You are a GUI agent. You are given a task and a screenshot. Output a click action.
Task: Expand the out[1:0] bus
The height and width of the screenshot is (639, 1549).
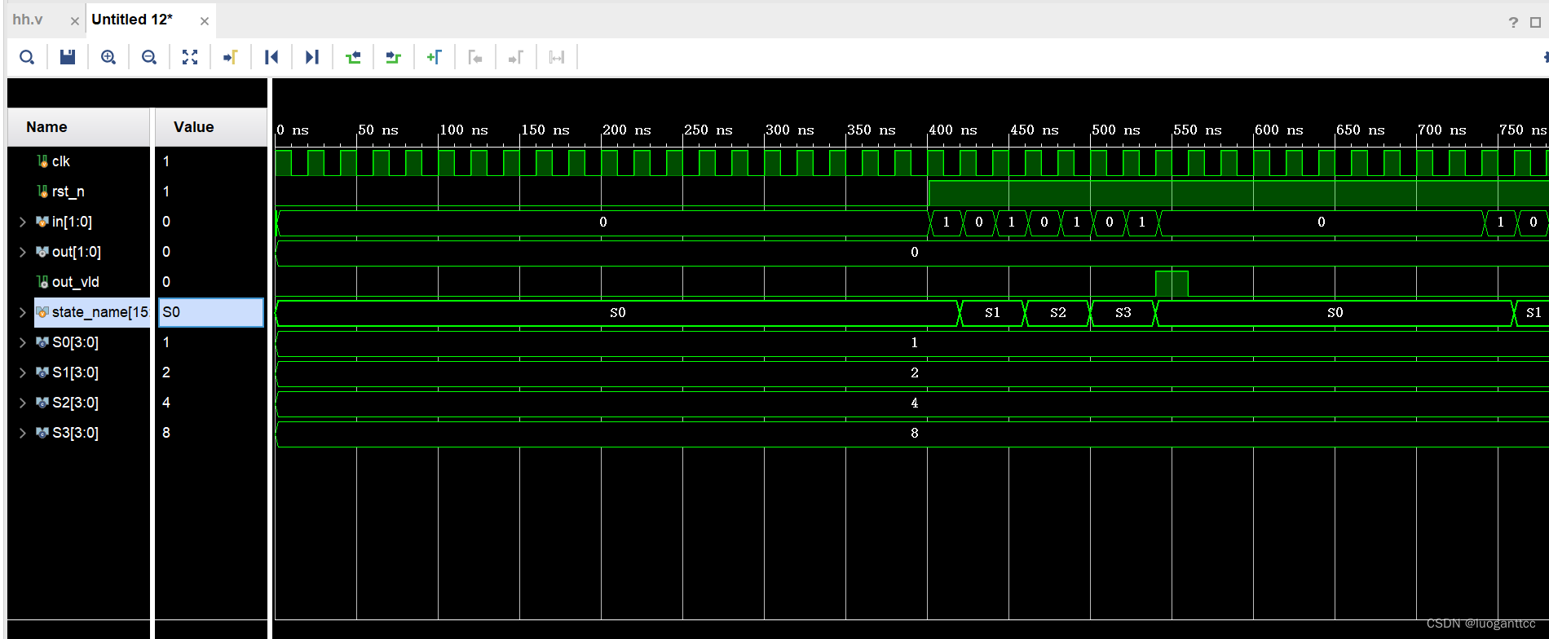coord(23,252)
